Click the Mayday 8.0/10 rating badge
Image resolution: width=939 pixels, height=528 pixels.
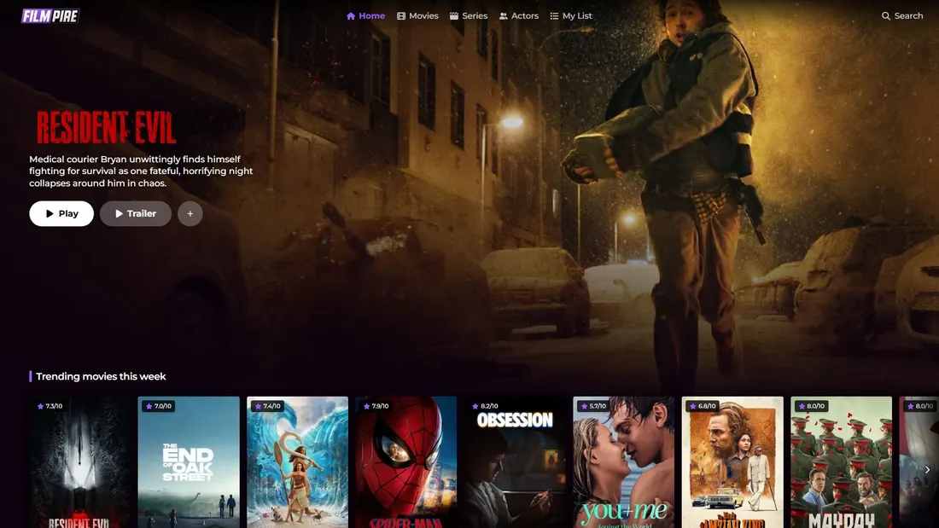[812, 406]
